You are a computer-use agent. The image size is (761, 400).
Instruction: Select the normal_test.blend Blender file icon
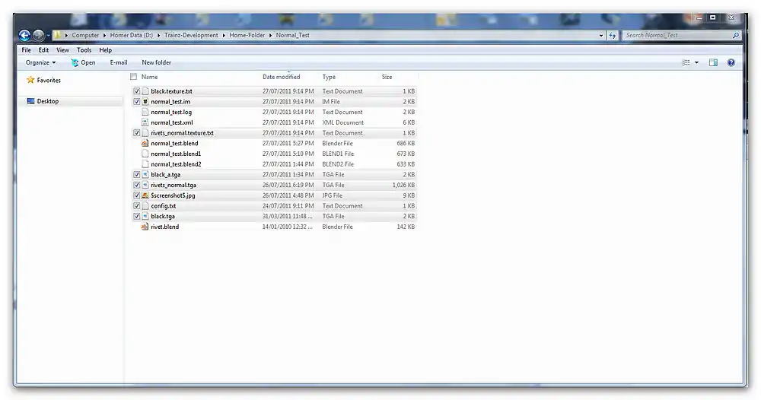pos(145,143)
